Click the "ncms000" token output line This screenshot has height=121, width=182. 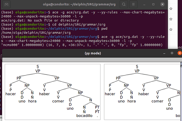(x=82, y=45)
